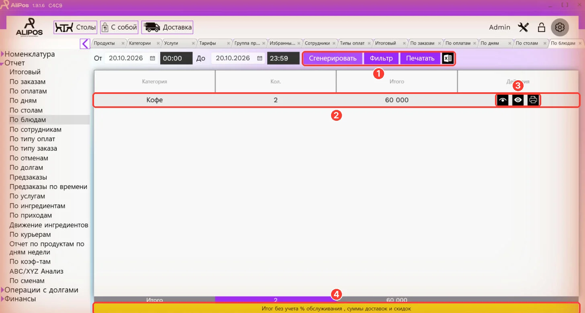Close the Тарифы tab
585x313 pixels.
(x=228, y=43)
